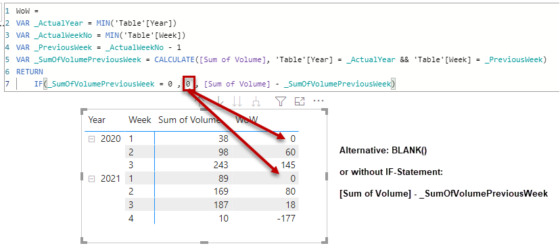
Task: Click the 'Alternative: BLANK()' text
Action: coord(383,150)
